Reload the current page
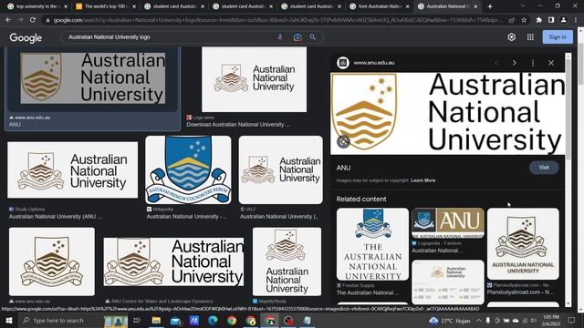The width and height of the screenshot is (584, 328). (x=33, y=20)
